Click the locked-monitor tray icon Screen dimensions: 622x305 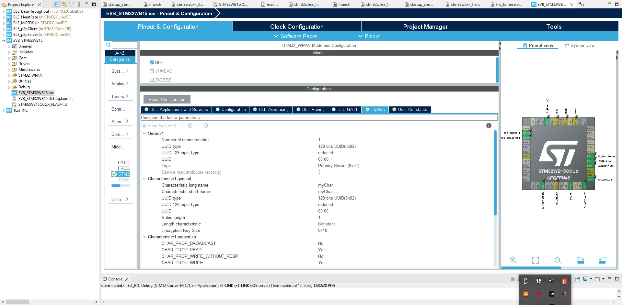pyautogui.click(x=552, y=281)
